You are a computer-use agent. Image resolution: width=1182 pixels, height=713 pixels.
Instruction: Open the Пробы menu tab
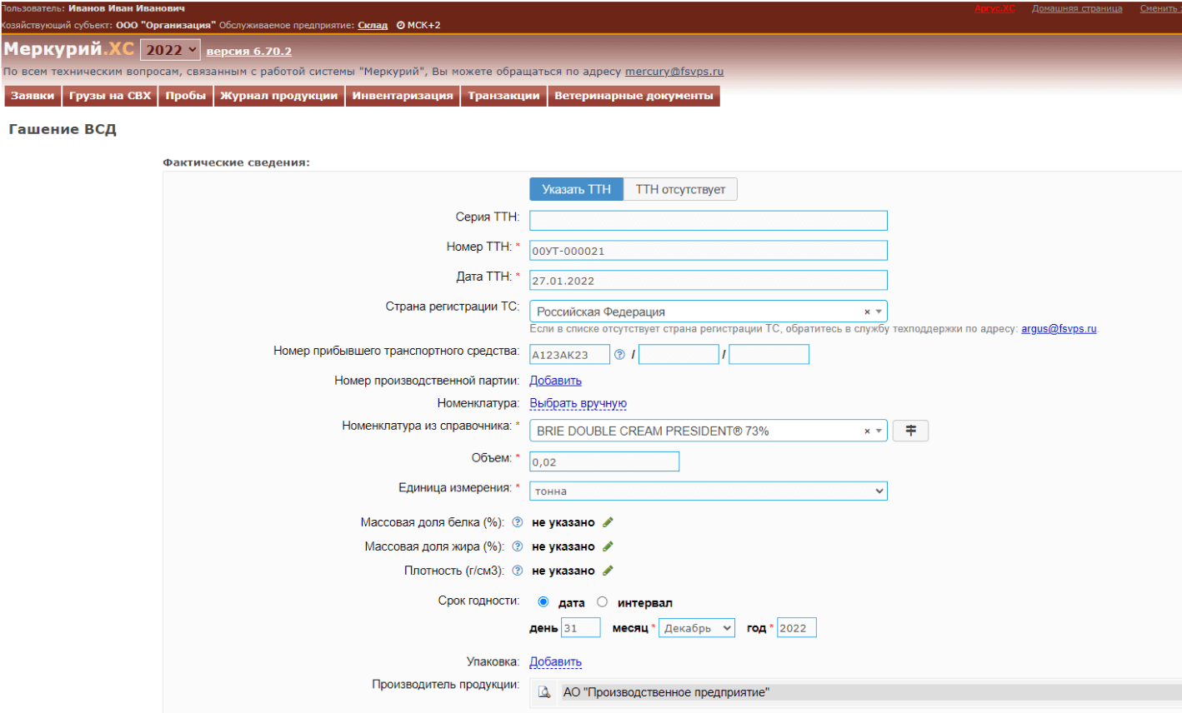click(x=185, y=96)
